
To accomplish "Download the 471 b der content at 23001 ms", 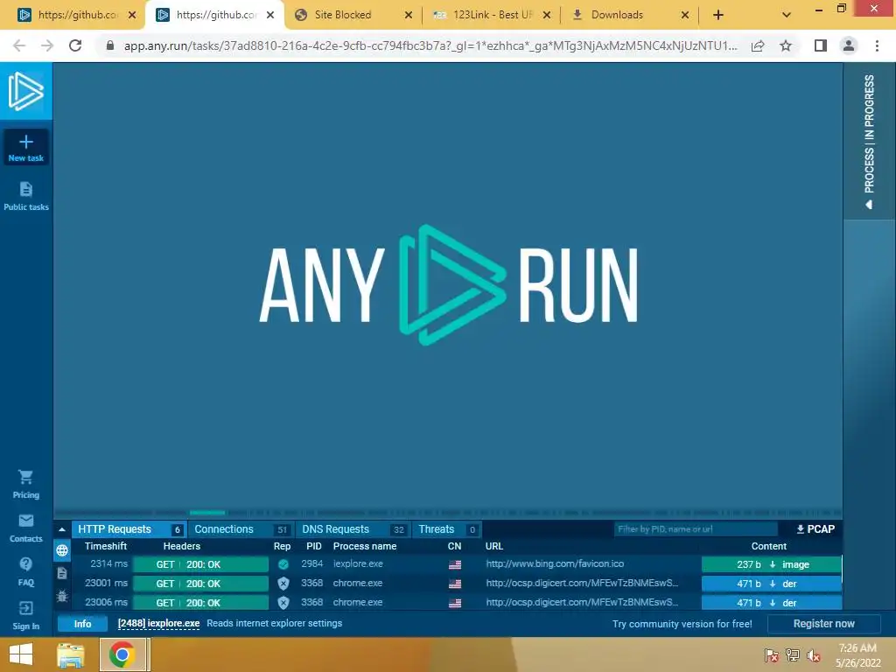I will point(772,584).
